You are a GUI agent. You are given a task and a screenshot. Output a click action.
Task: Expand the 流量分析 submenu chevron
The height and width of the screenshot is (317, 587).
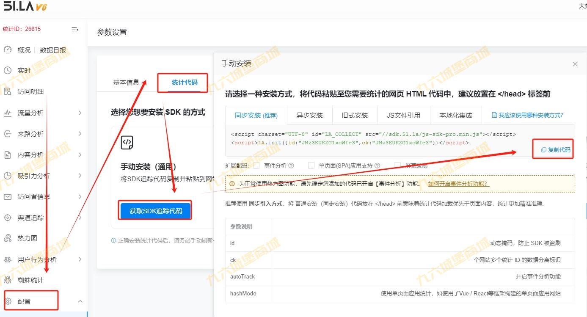pos(80,113)
